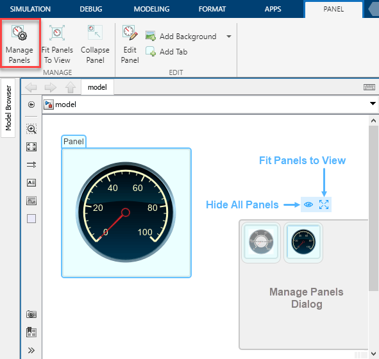Select the Zoom tool in palette

[x=31, y=129]
